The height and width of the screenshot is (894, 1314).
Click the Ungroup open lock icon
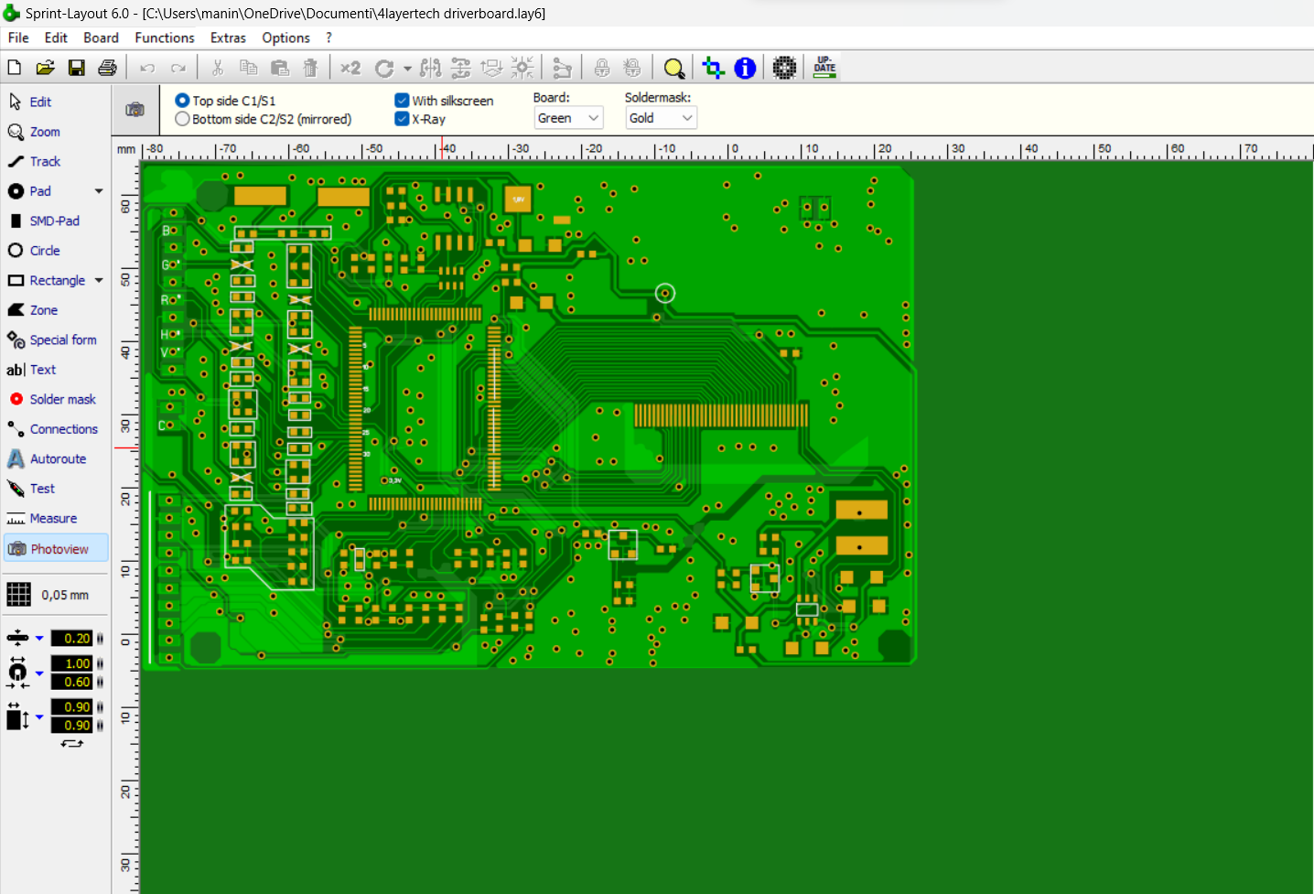632,68
